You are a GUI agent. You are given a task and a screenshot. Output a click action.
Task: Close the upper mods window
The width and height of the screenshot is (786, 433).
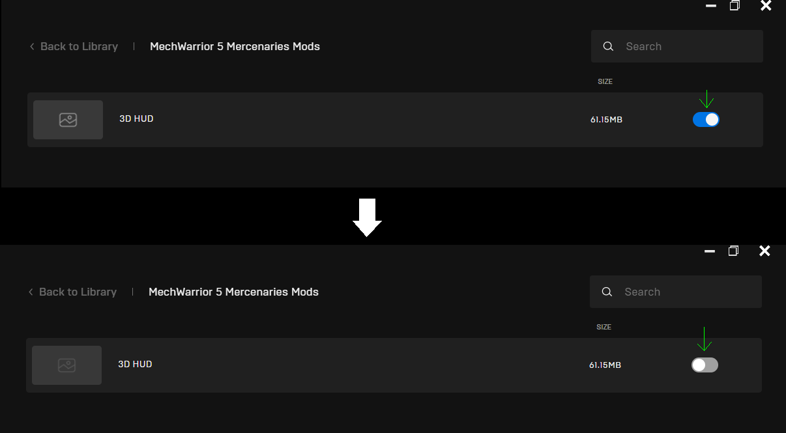click(x=766, y=6)
